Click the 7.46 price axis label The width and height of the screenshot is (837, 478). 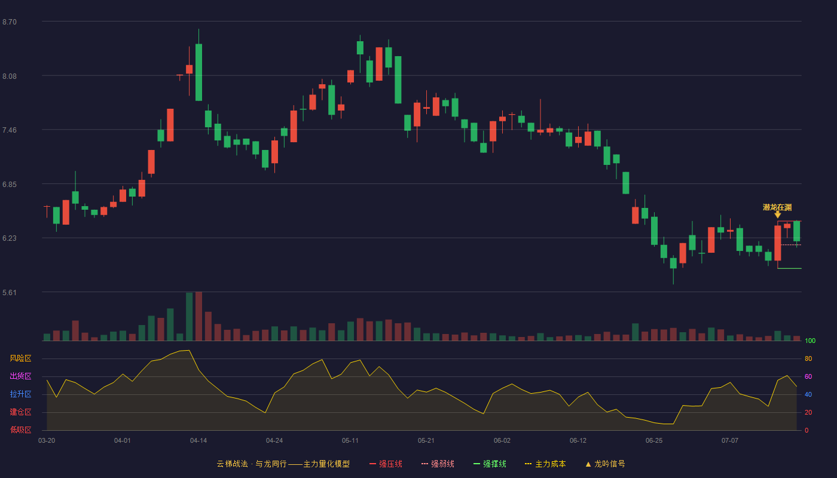(10, 130)
